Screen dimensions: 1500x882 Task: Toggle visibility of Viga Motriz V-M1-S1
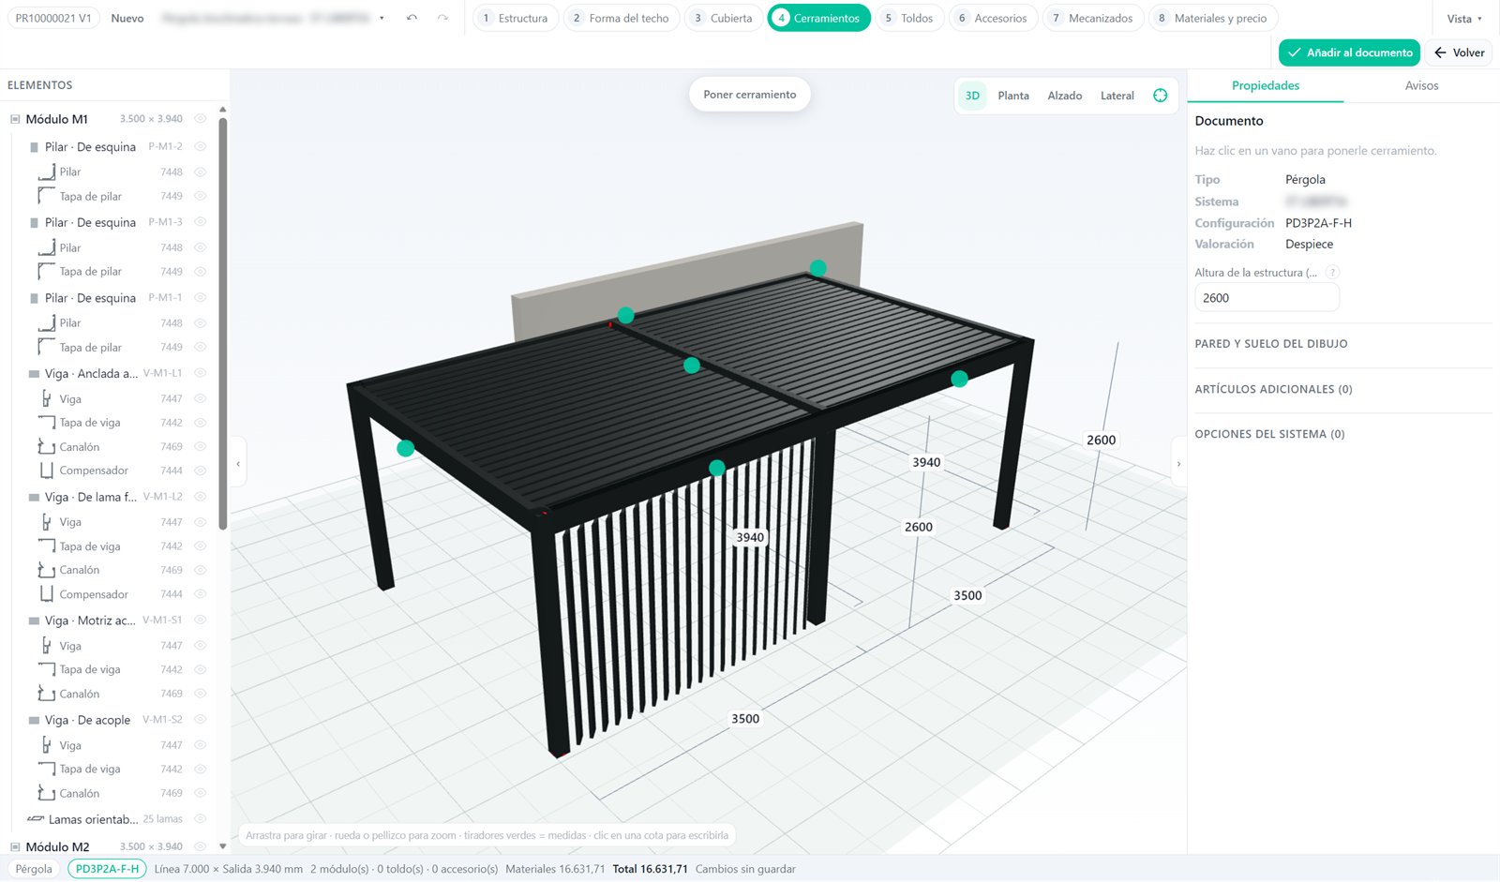(200, 620)
